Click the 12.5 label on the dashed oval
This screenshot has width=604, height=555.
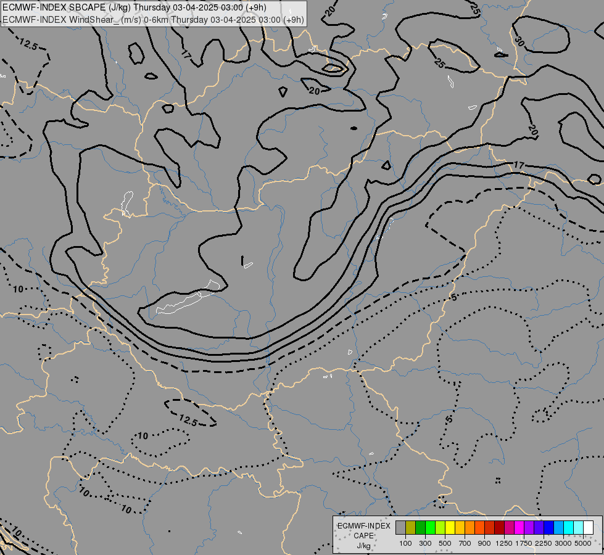pos(188,420)
